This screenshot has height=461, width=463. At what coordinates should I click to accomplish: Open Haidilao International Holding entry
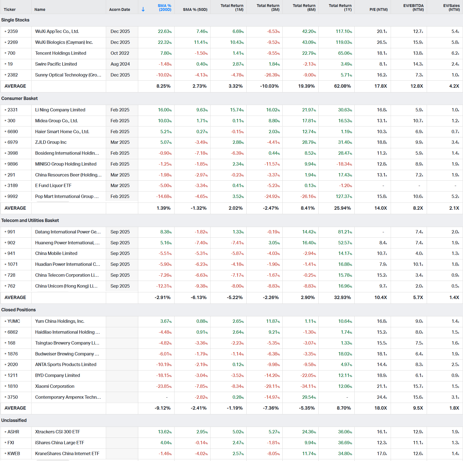(x=67, y=332)
